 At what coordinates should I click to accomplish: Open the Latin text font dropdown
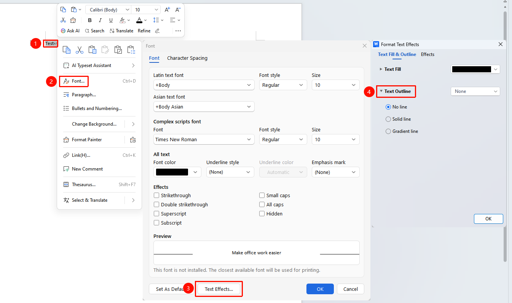pyautogui.click(x=204, y=85)
